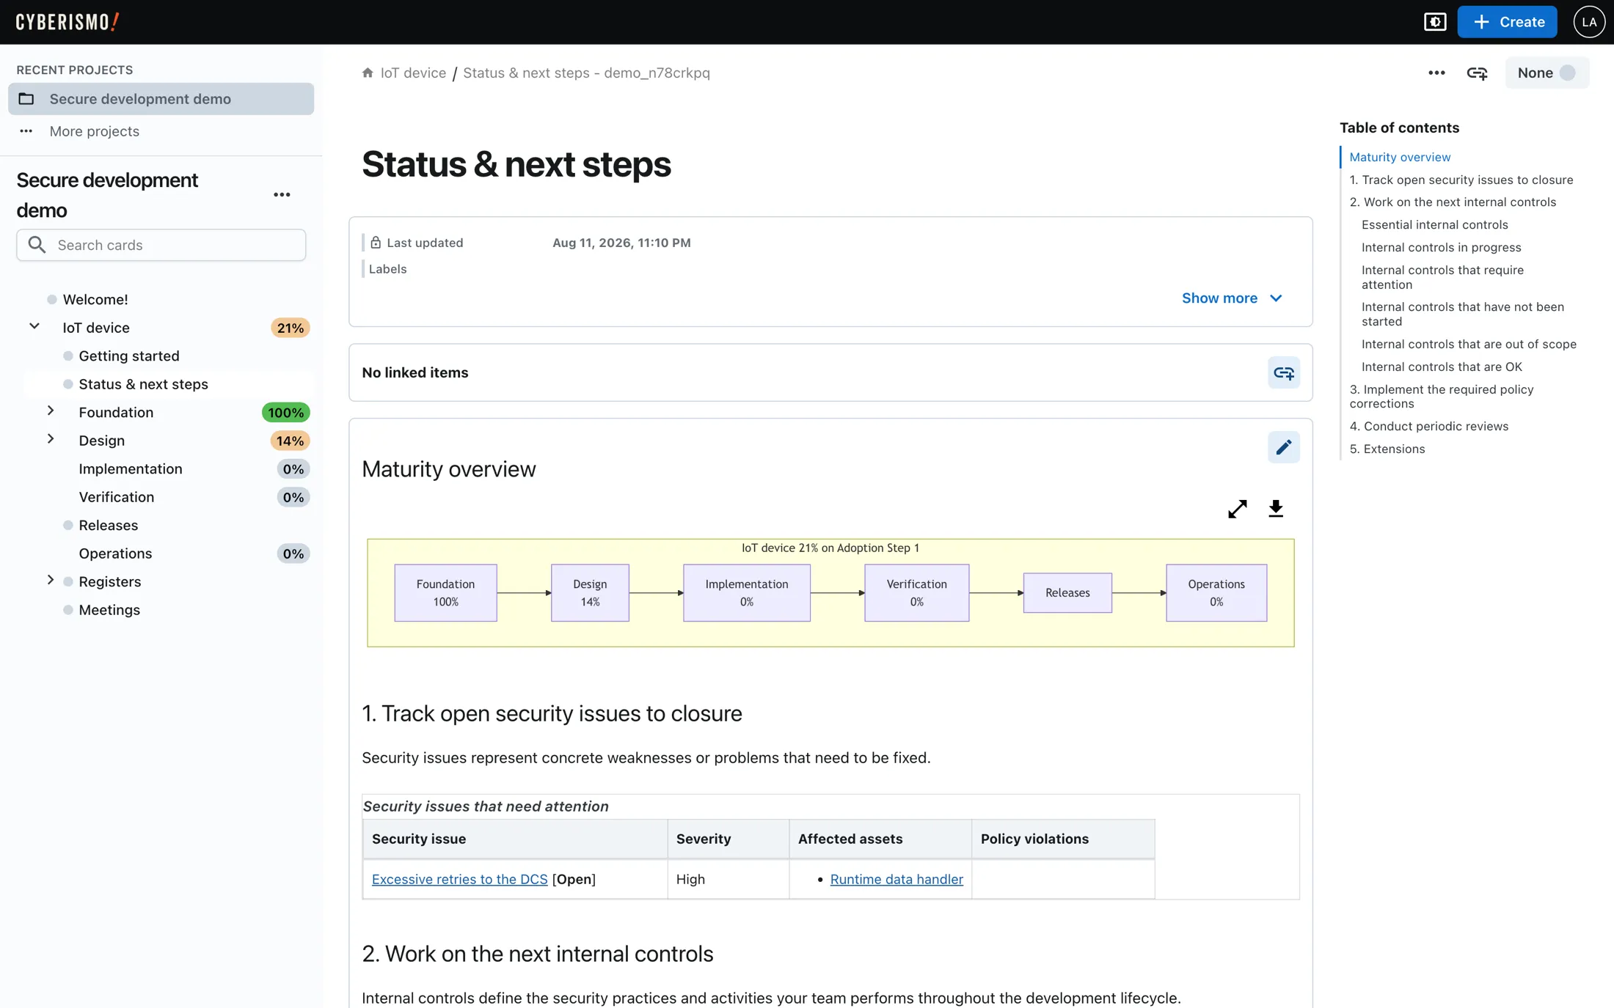The width and height of the screenshot is (1614, 1008).
Task: Click More projects ellipsis icon
Action: (x=26, y=131)
